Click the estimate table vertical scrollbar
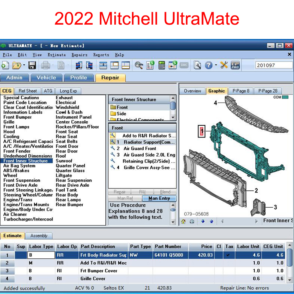 tap(290, 262)
